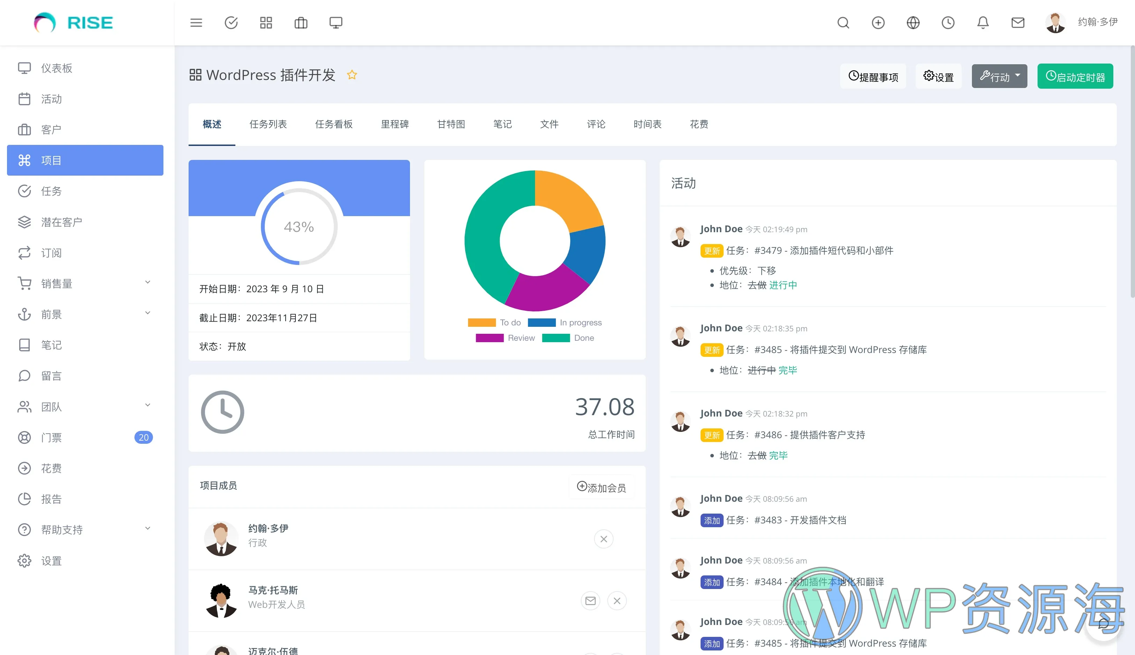Open the 文件 tab
The width and height of the screenshot is (1135, 655).
pos(549,124)
